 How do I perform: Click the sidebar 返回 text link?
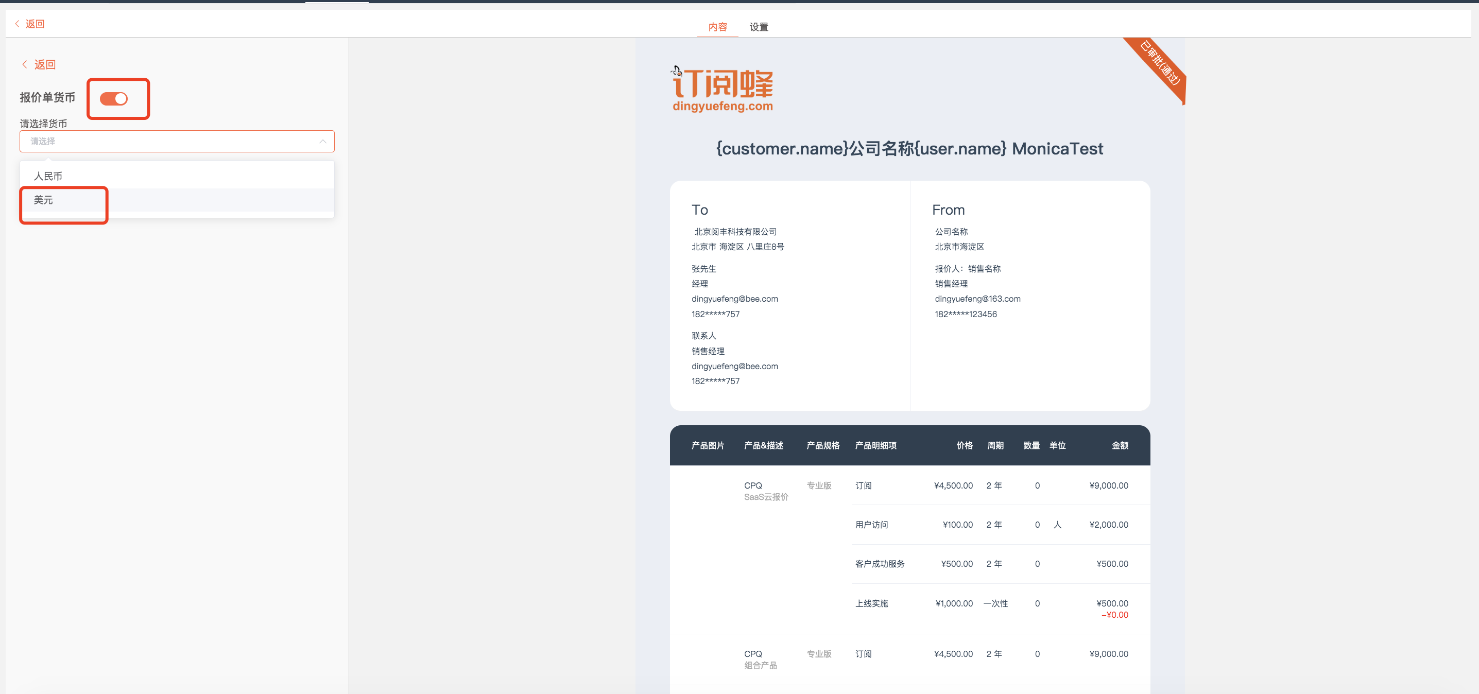[45, 64]
